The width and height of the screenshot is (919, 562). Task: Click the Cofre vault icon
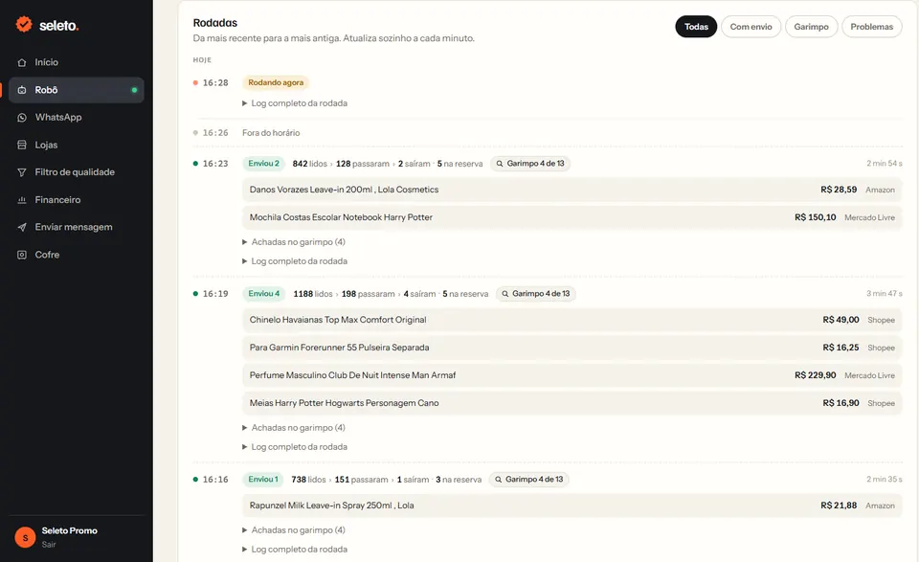(x=22, y=255)
